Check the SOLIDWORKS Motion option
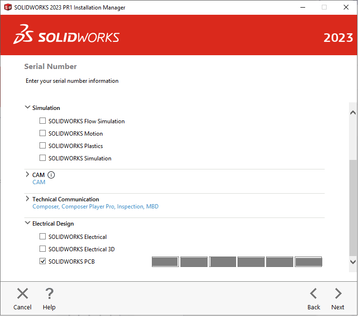The height and width of the screenshot is (316, 358). [43, 133]
